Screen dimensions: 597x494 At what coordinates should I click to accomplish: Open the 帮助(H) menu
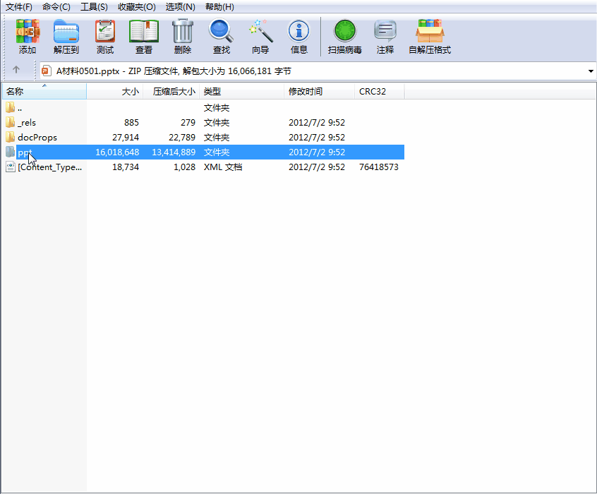point(219,7)
